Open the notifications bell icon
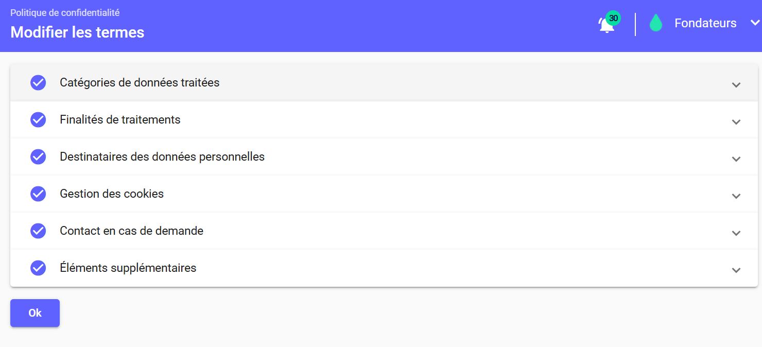Viewport: 762px width, 347px height. (606, 25)
